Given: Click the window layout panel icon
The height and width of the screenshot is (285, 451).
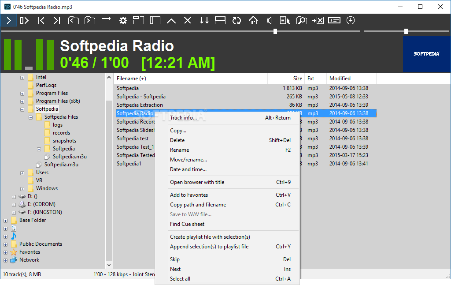Looking at the screenshot, I should (138, 20).
